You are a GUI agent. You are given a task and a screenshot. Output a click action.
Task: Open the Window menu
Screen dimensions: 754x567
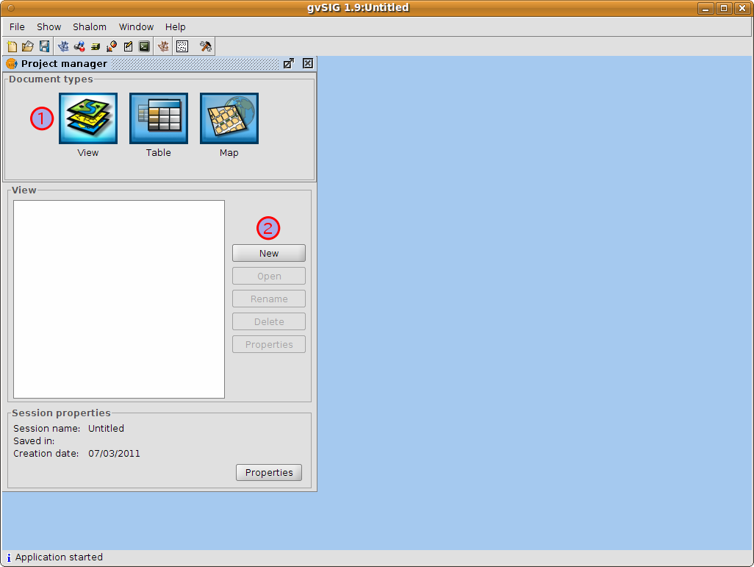pos(136,26)
